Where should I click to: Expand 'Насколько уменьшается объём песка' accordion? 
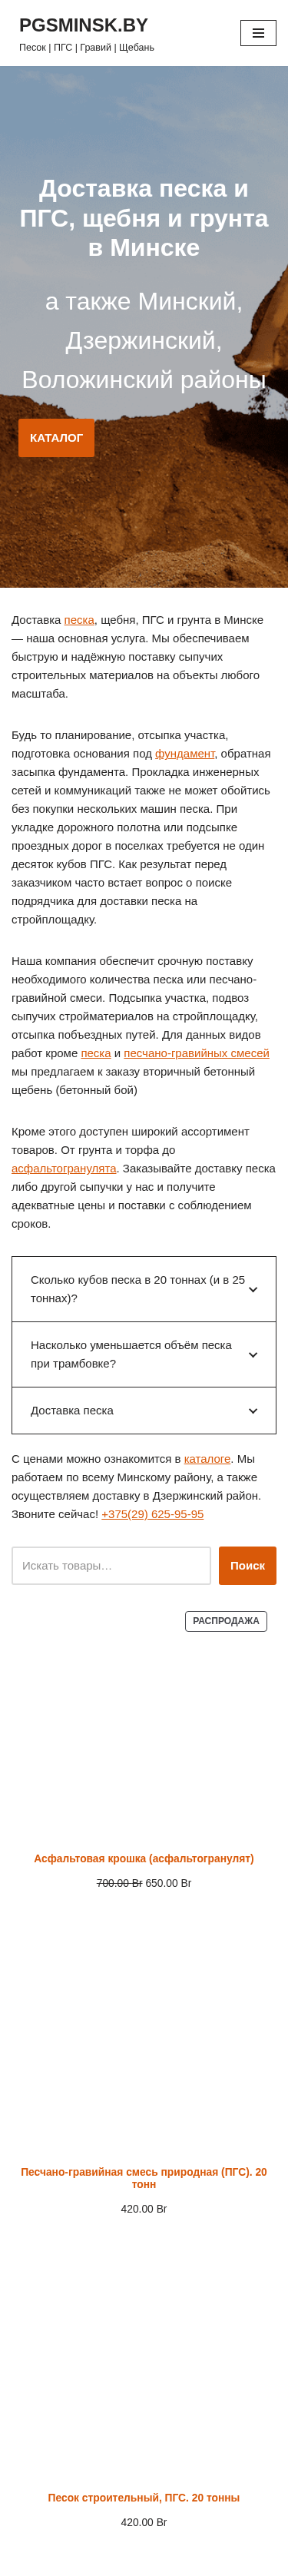[144, 1354]
